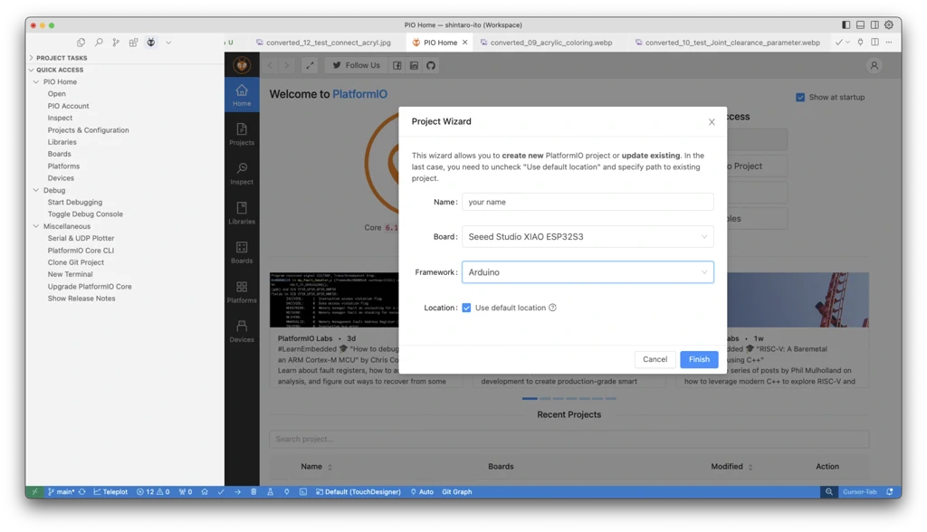Open Libraries in the PIO sidebar
Viewport: 927px width, 532px height.
(x=242, y=213)
